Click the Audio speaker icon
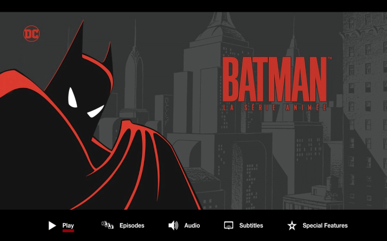 (x=173, y=226)
